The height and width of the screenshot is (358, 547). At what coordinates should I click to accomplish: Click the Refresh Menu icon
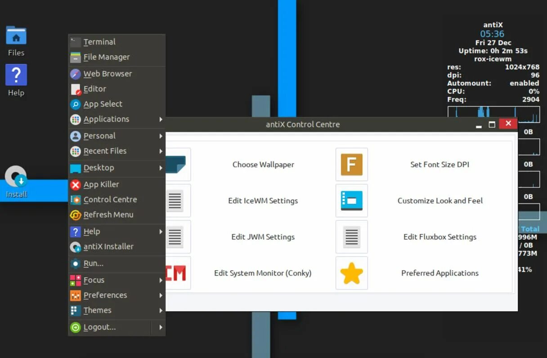pyautogui.click(x=76, y=215)
